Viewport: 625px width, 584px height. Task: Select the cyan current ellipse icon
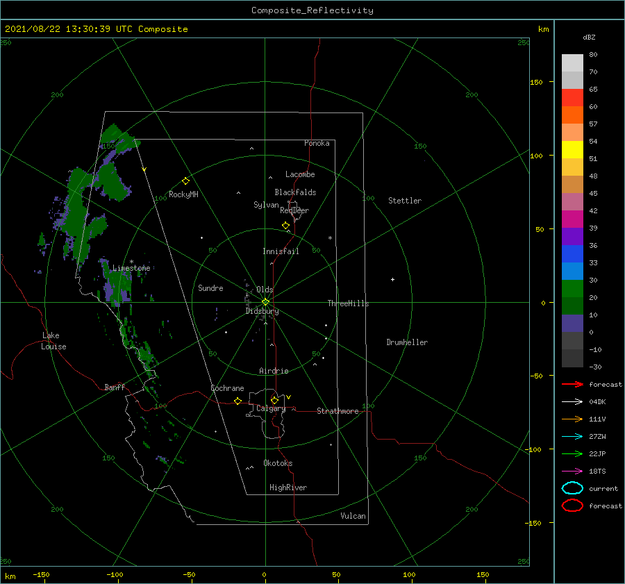[x=572, y=488]
